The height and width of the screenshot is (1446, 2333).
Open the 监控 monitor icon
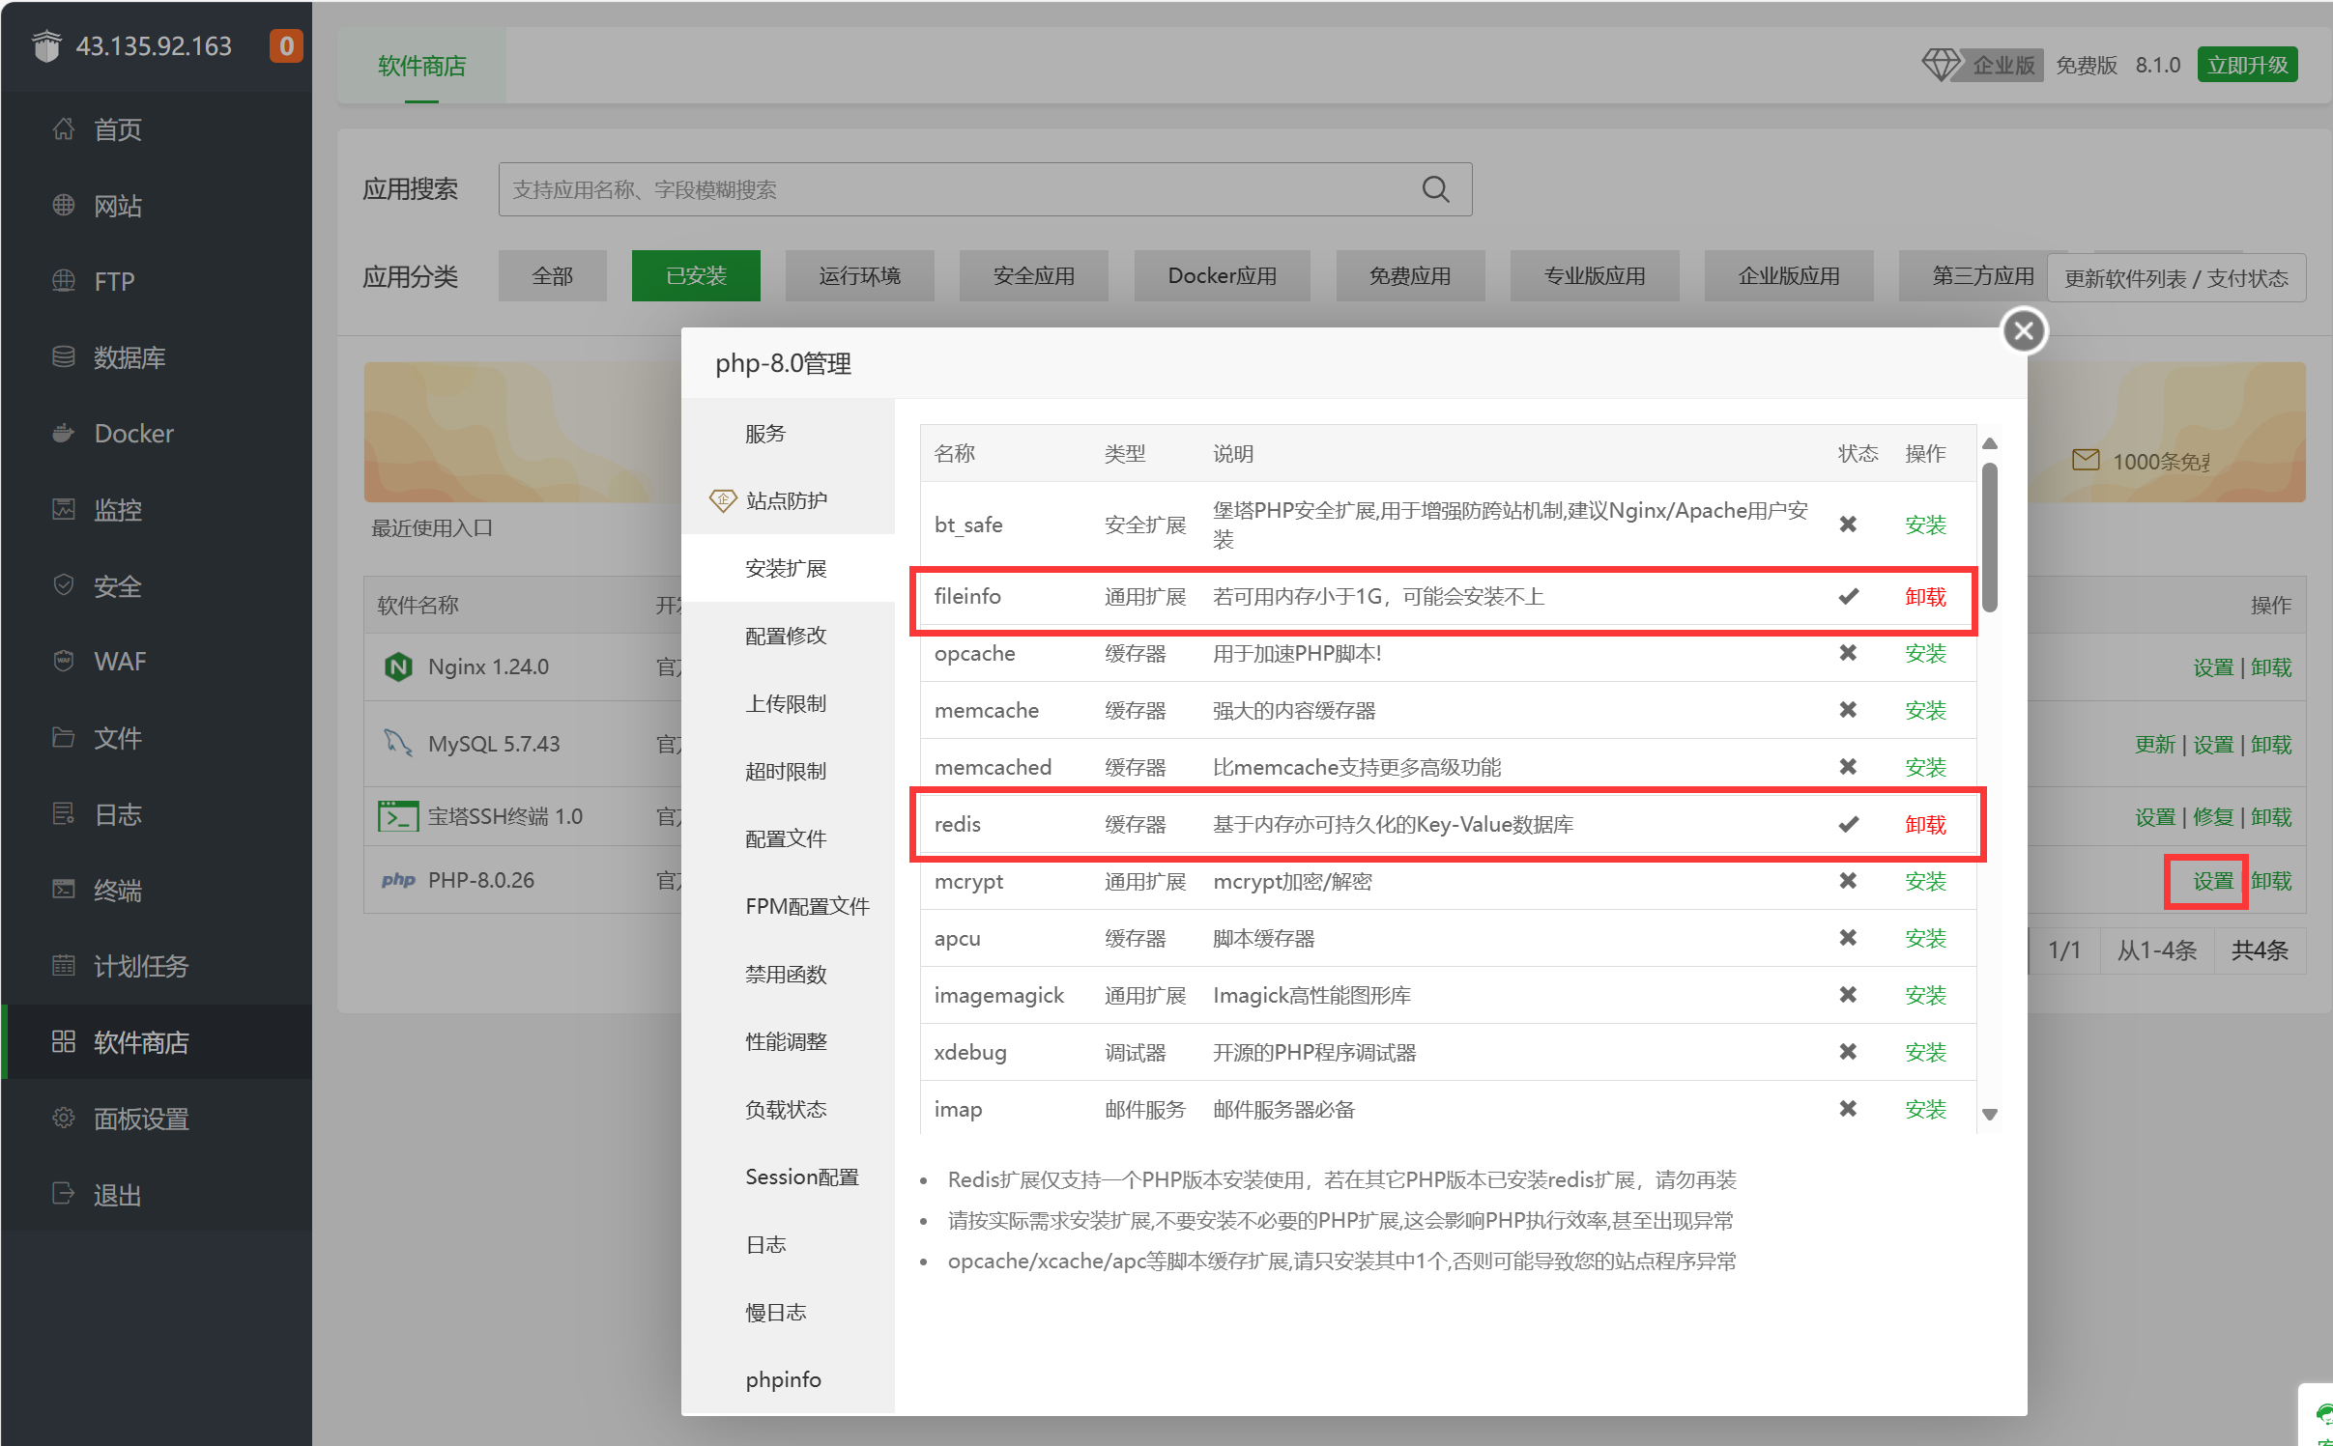(64, 509)
